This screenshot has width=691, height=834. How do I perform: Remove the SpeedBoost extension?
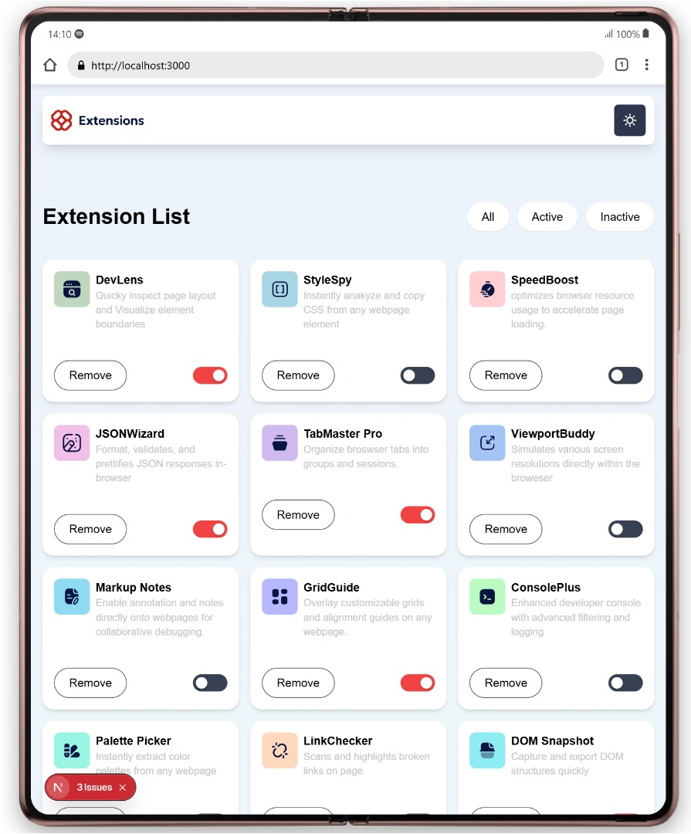(x=506, y=375)
